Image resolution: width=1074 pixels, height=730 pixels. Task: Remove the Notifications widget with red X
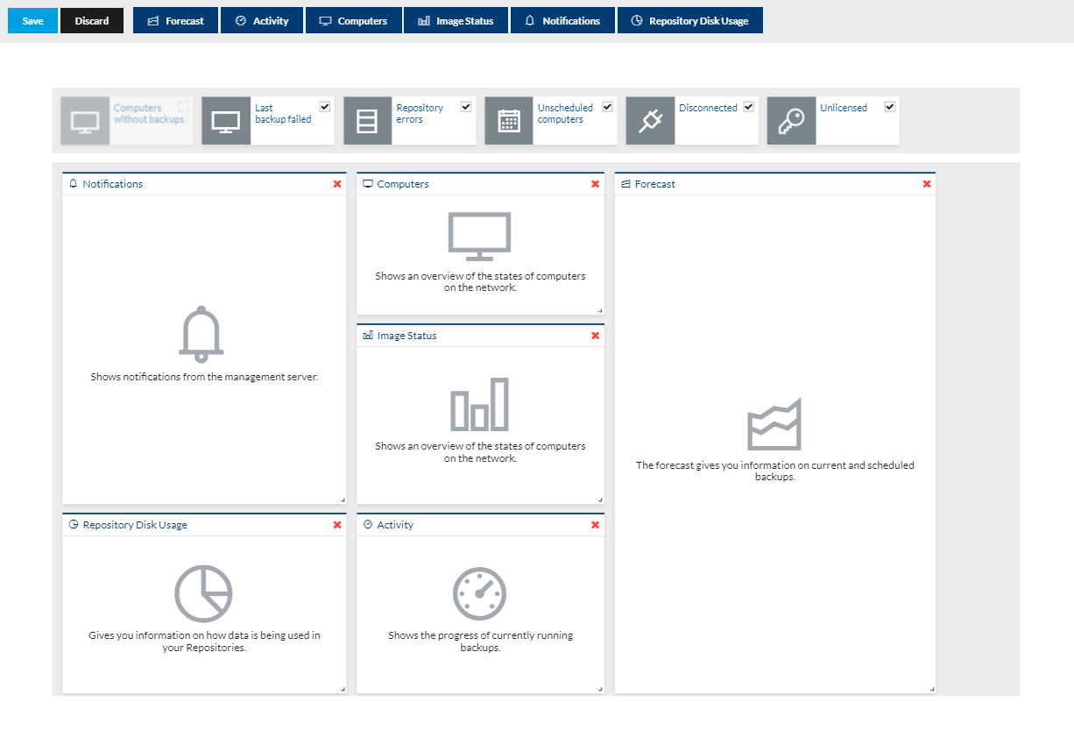click(x=337, y=184)
